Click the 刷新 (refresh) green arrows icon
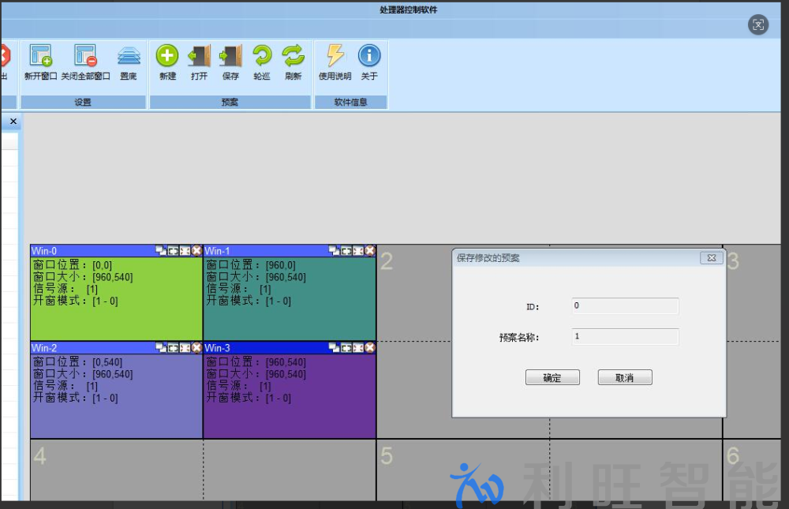The width and height of the screenshot is (789, 509). 294,56
